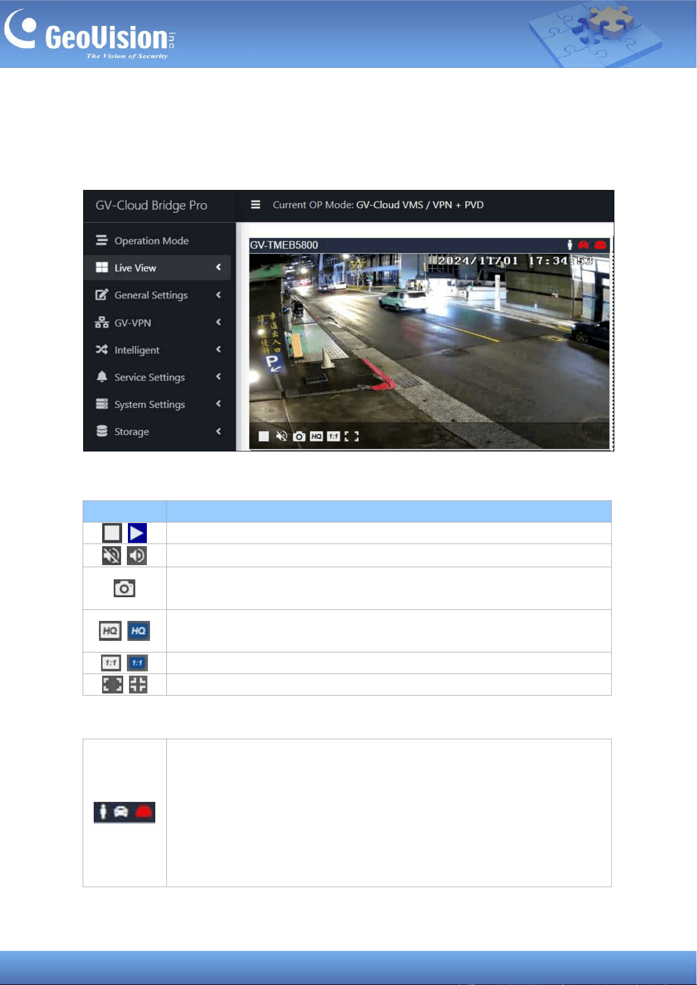The width and height of the screenshot is (697, 985).
Task: Expand the chevron beside Storage
Action: point(218,431)
